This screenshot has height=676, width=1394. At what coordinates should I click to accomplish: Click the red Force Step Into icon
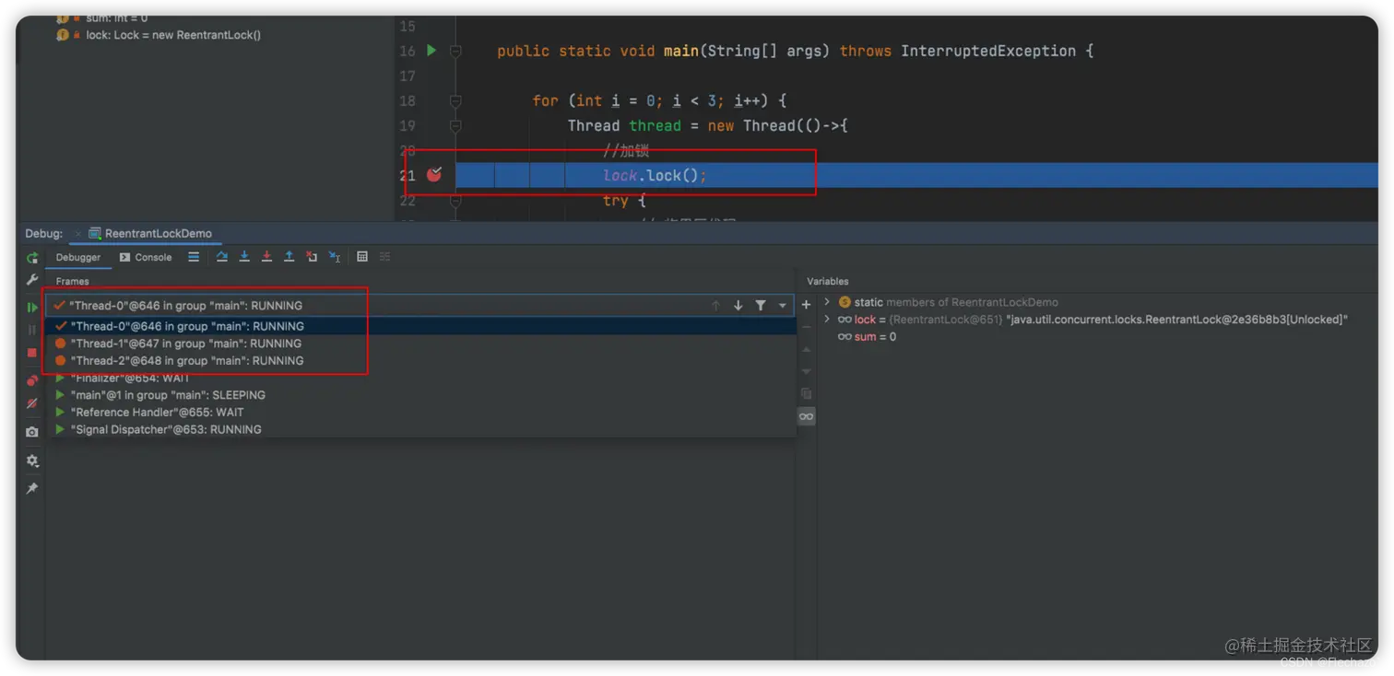[x=266, y=257]
